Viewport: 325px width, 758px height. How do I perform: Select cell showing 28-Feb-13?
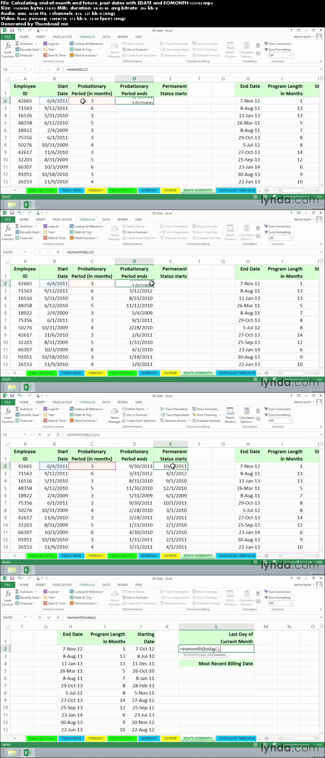point(141,686)
